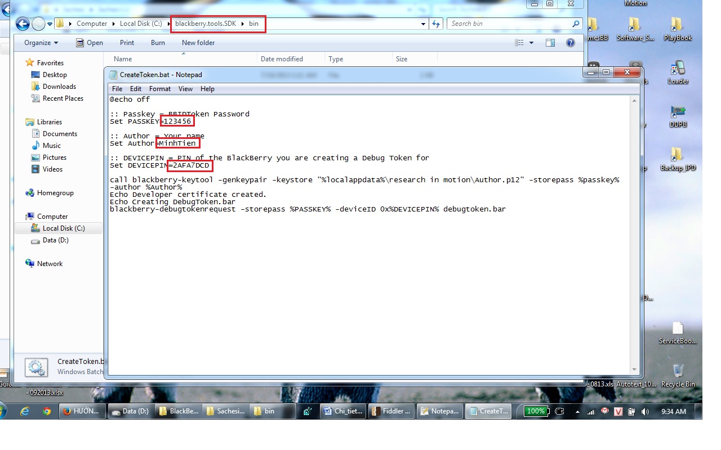Click the Notepad vertical scrollbar down arrow
Screen dimensions: 721x450
coord(635,370)
